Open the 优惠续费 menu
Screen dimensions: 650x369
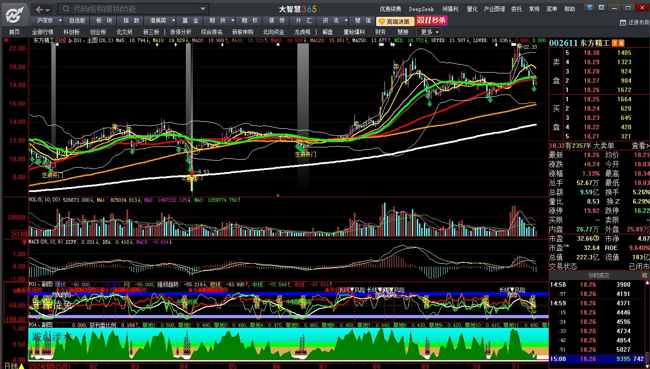[390, 9]
